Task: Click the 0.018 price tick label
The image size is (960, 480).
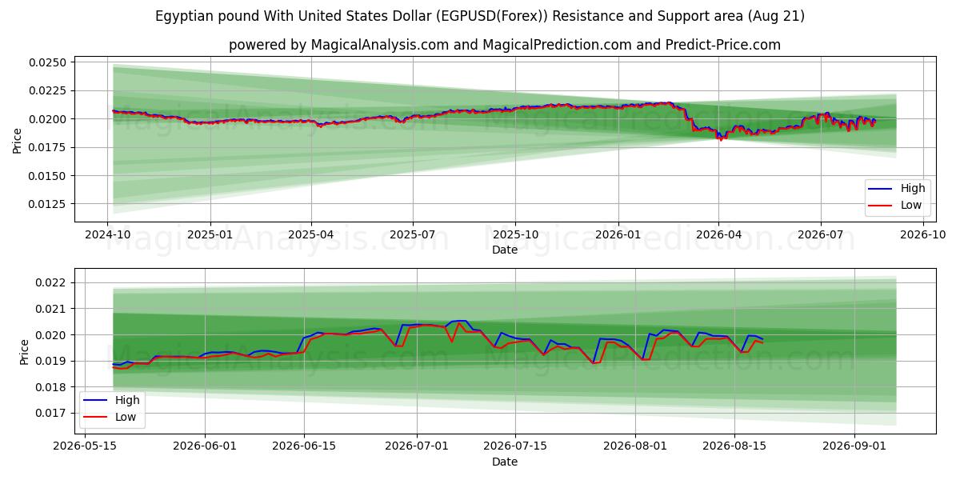Action: coord(53,387)
